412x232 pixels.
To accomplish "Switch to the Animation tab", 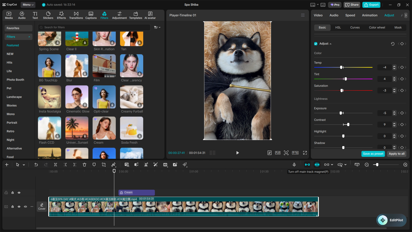I will click(x=370, y=15).
